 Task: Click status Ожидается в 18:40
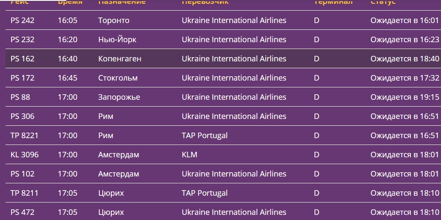click(405, 58)
